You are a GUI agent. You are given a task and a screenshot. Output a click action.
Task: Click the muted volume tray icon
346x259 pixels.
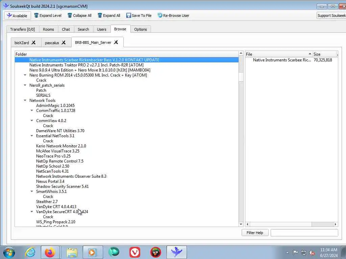[312, 253]
